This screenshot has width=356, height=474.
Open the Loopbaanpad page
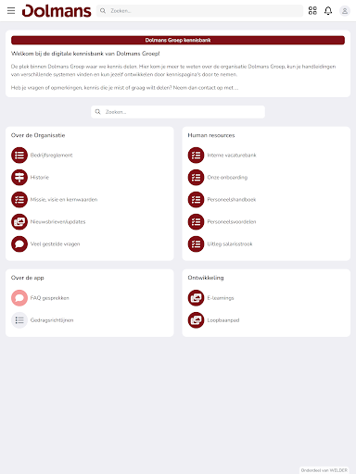point(223,320)
